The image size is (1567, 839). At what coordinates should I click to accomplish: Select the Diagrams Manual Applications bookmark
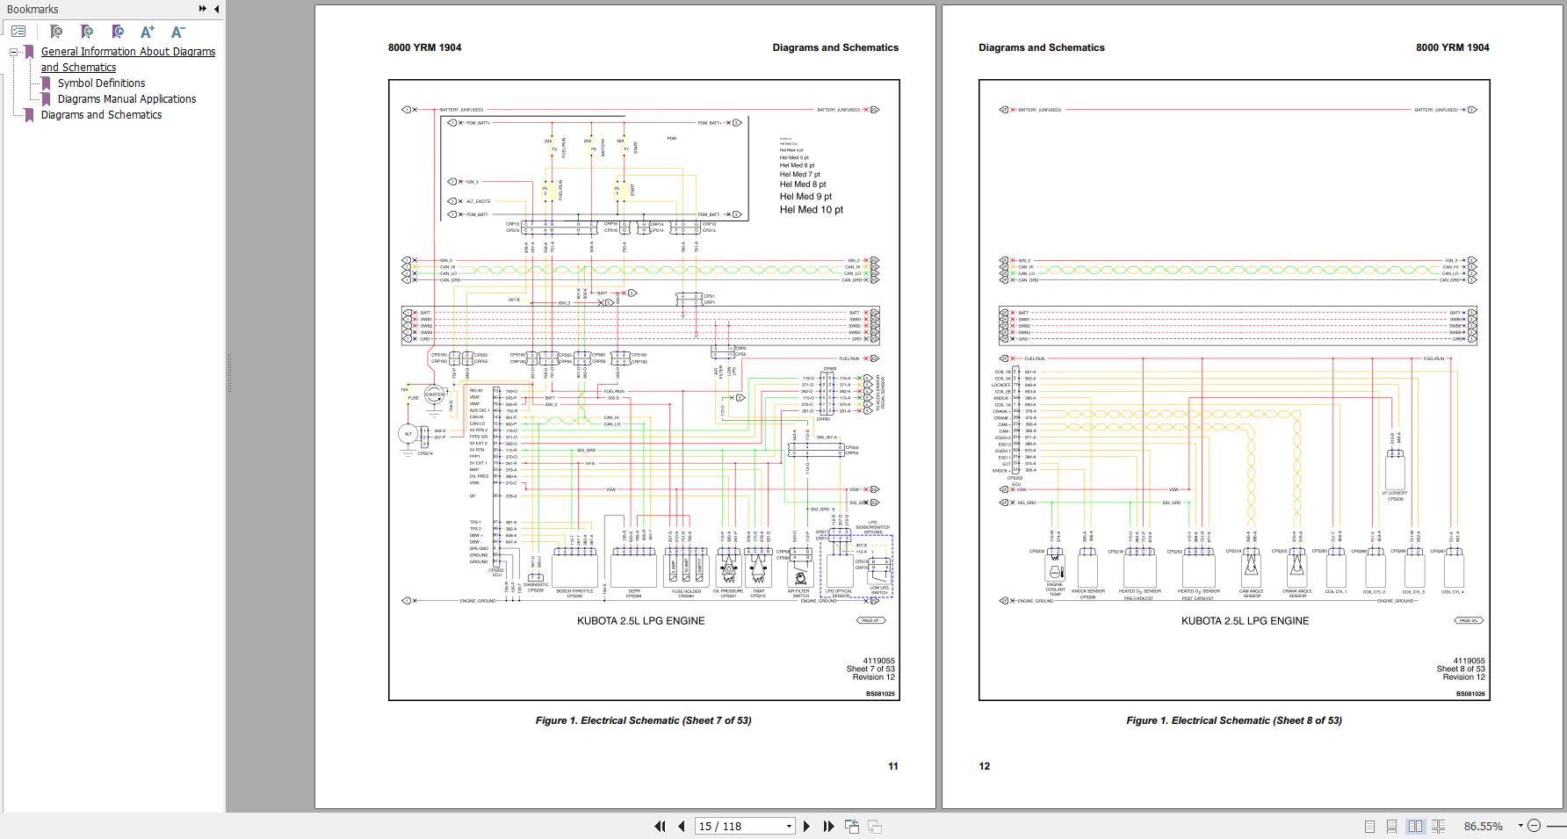coord(126,98)
